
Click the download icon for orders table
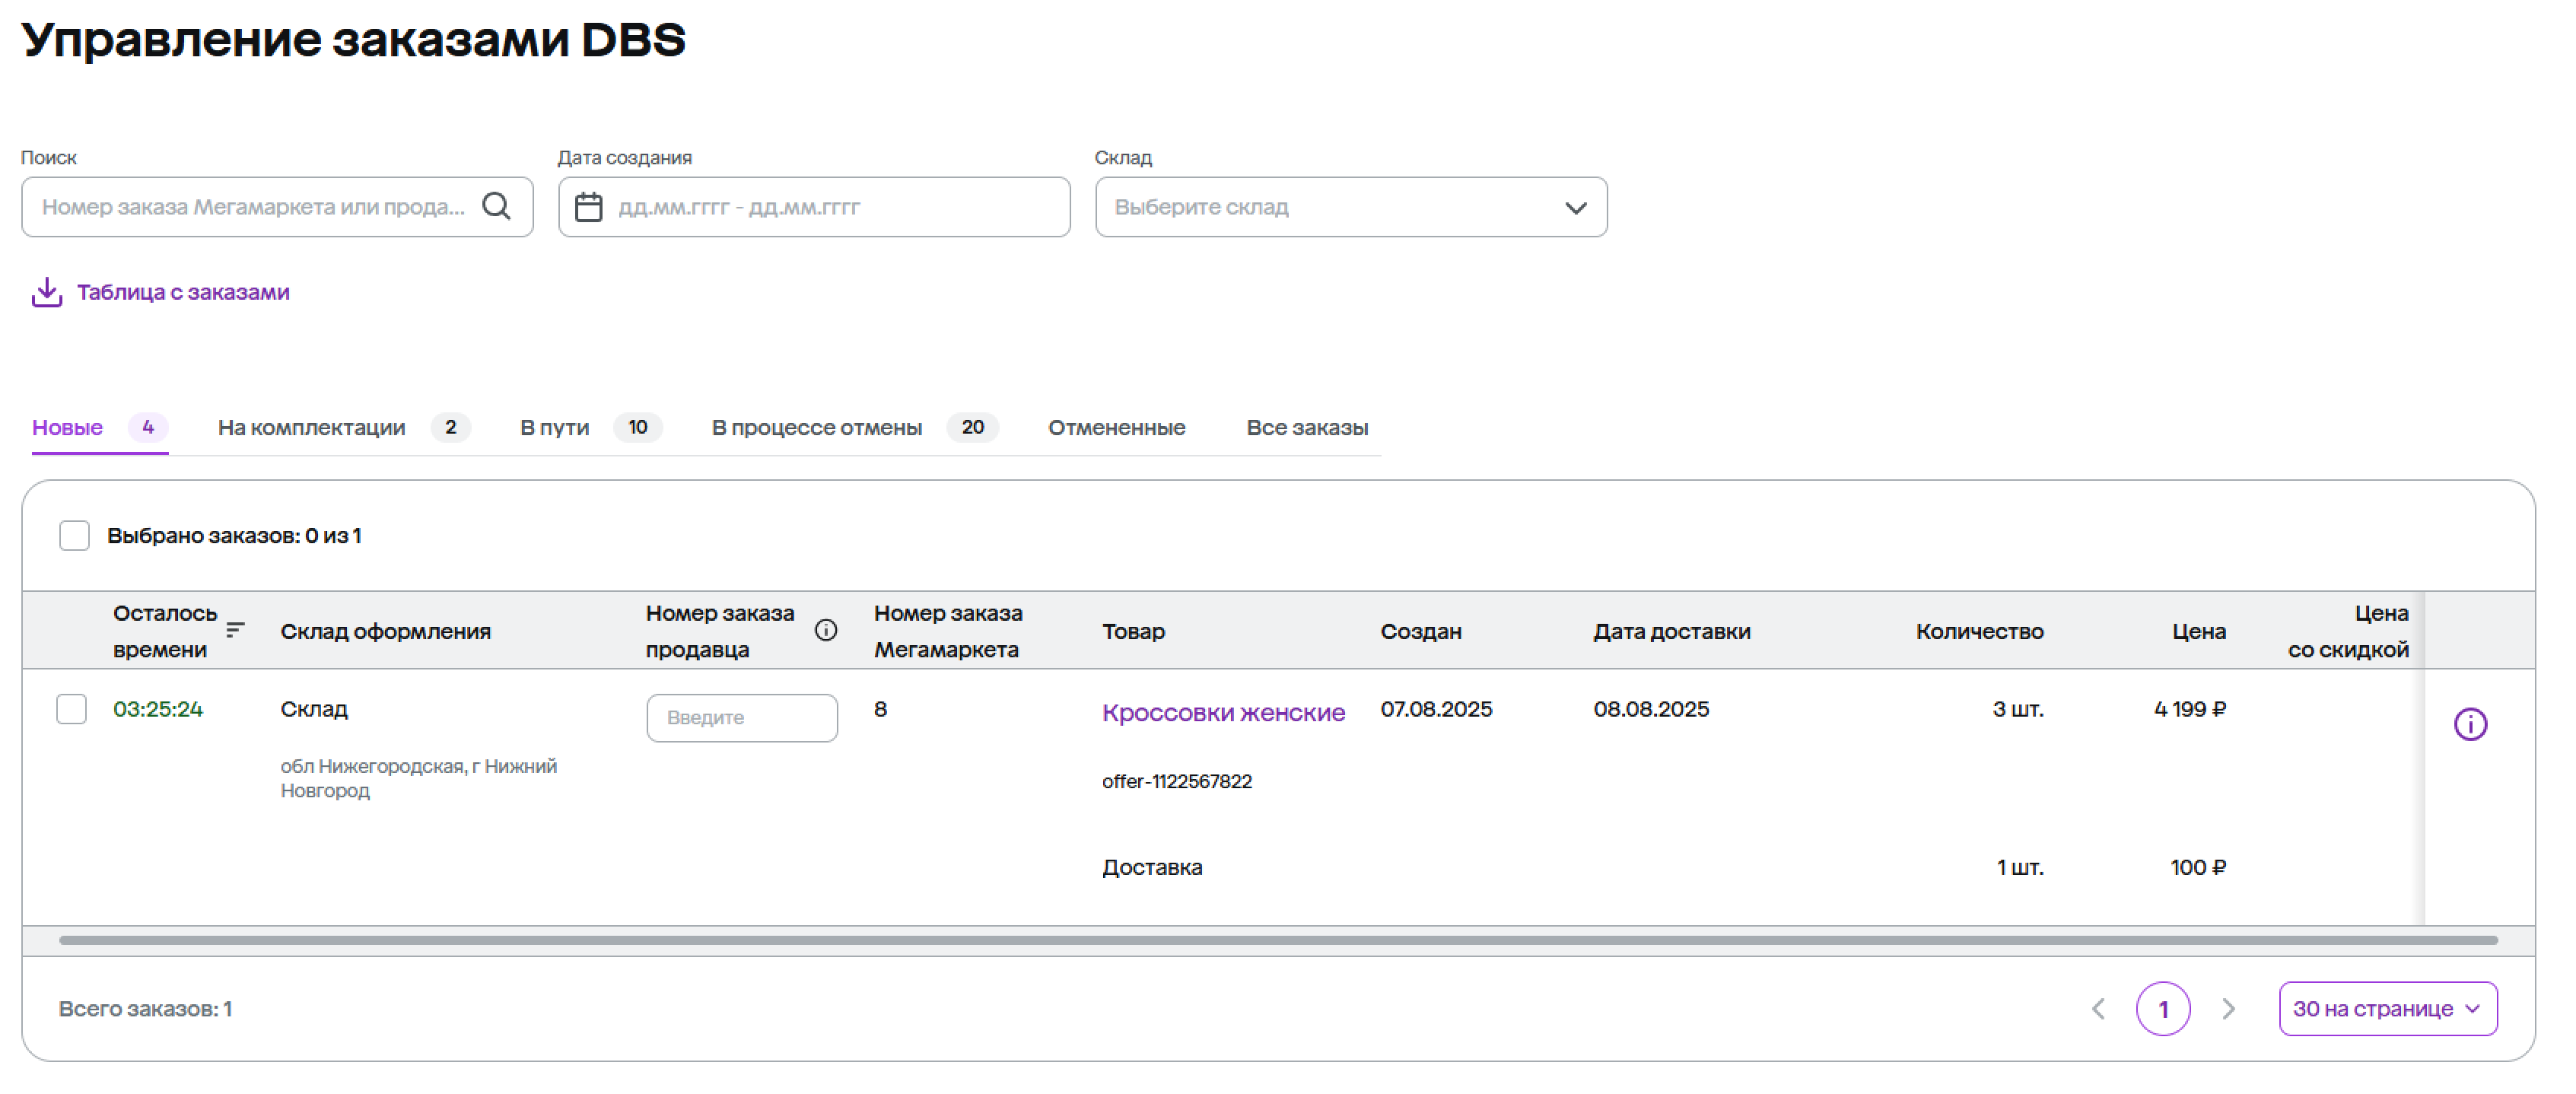point(46,292)
